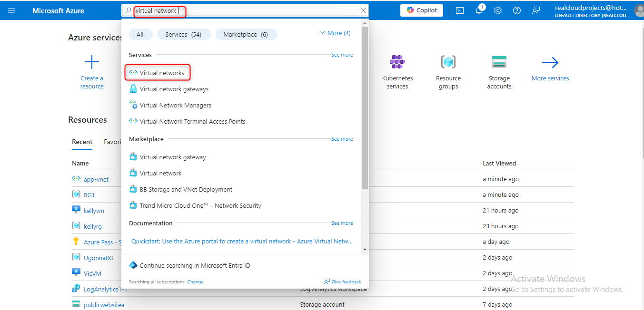This screenshot has height=310, width=644.
Task: Open VicVM virtual machine
Action: pos(92,273)
